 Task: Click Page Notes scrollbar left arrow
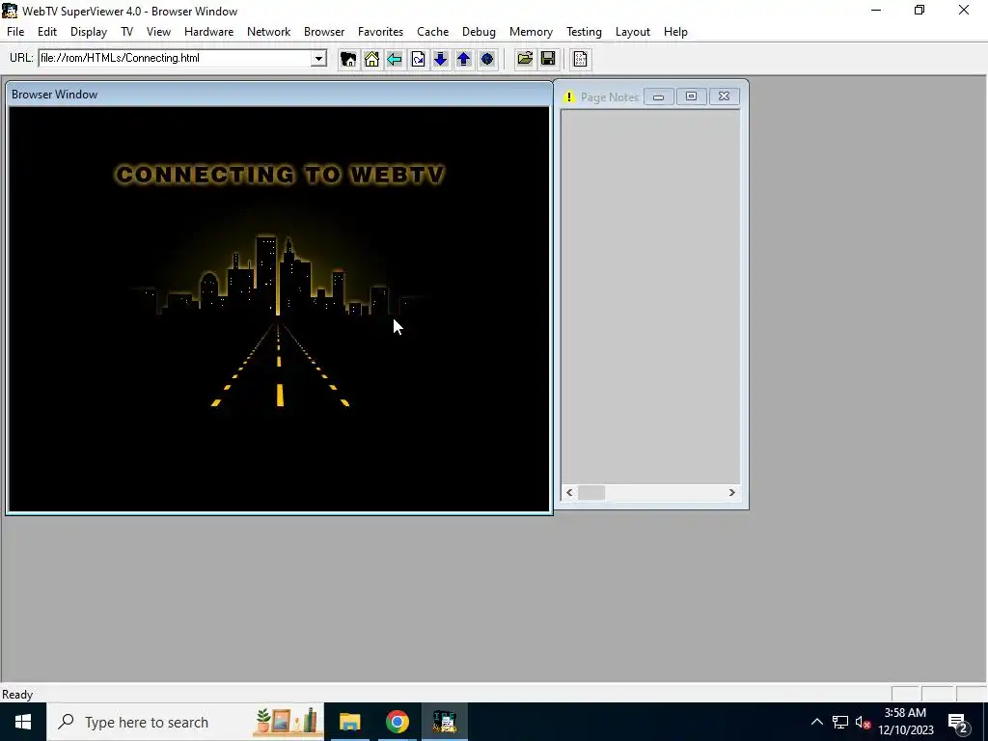pos(569,493)
